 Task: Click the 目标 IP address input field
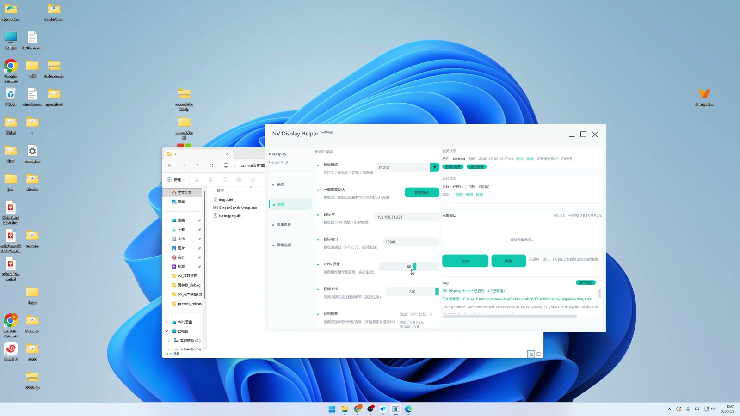coord(407,217)
